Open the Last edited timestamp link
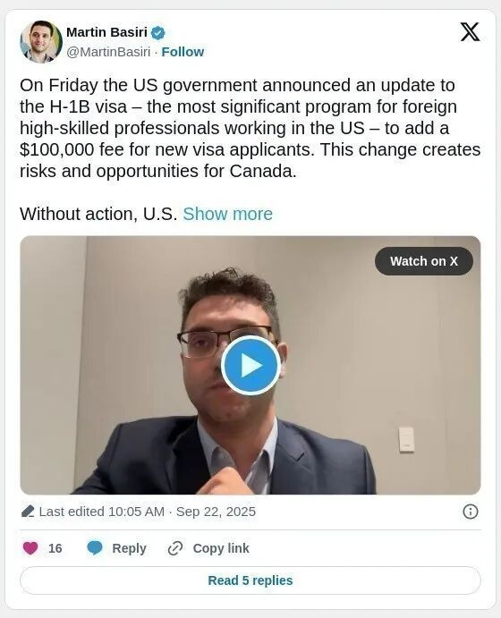 148,512
